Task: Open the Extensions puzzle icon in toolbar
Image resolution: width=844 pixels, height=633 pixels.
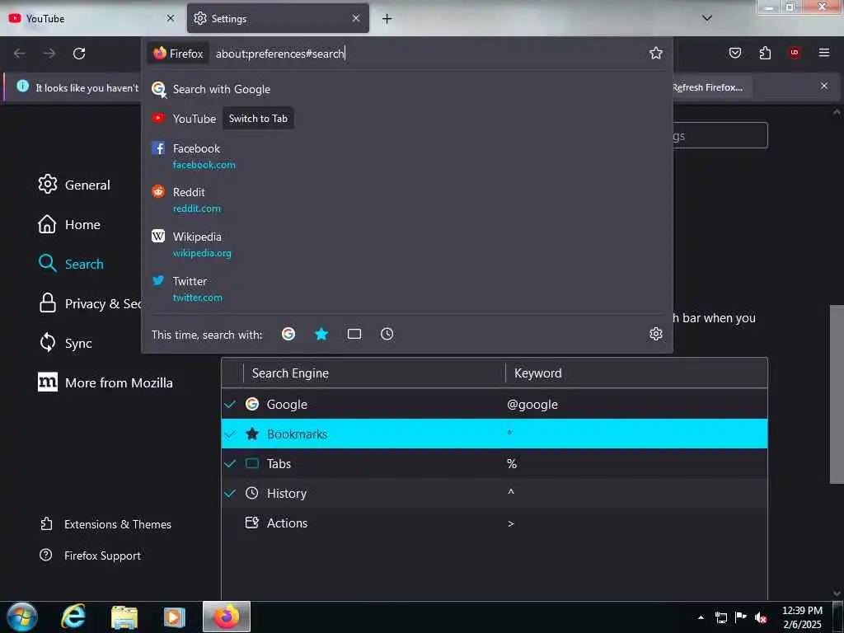Action: click(765, 53)
